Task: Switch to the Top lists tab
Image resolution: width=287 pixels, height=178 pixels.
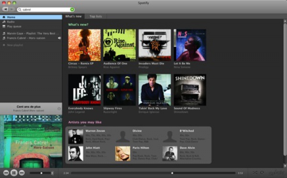Action: click(x=96, y=16)
